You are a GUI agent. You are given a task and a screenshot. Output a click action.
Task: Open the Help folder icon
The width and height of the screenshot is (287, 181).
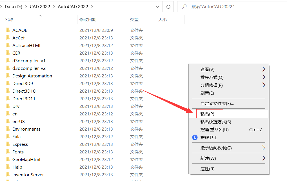8,167
